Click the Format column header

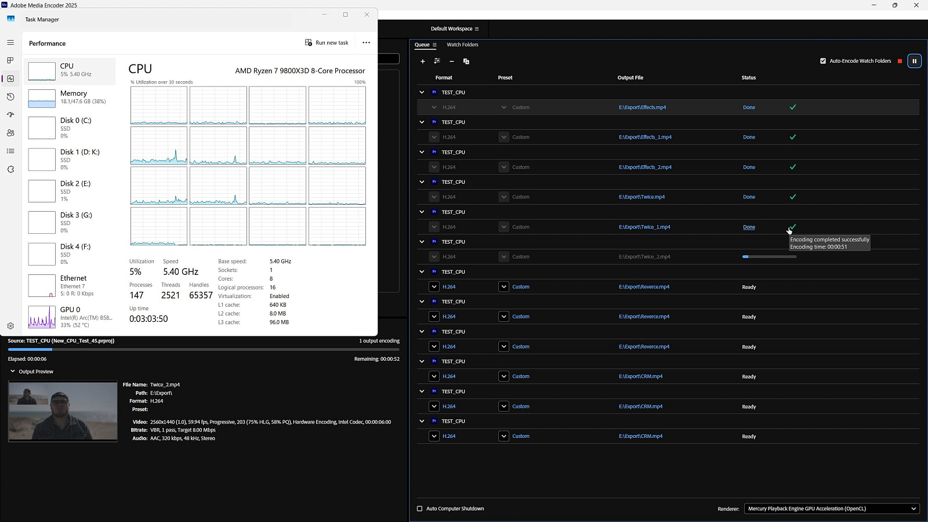(443, 78)
